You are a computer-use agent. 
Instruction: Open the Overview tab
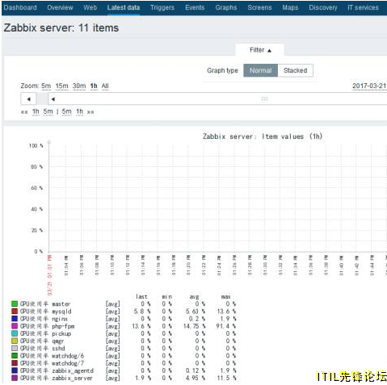click(x=60, y=7)
